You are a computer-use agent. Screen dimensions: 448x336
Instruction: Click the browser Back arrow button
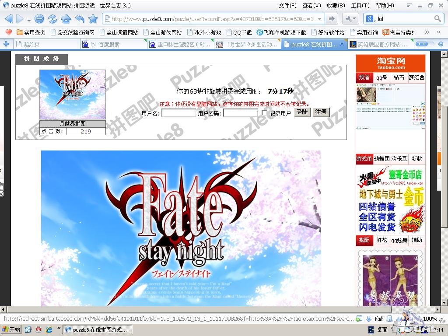click(x=9, y=19)
